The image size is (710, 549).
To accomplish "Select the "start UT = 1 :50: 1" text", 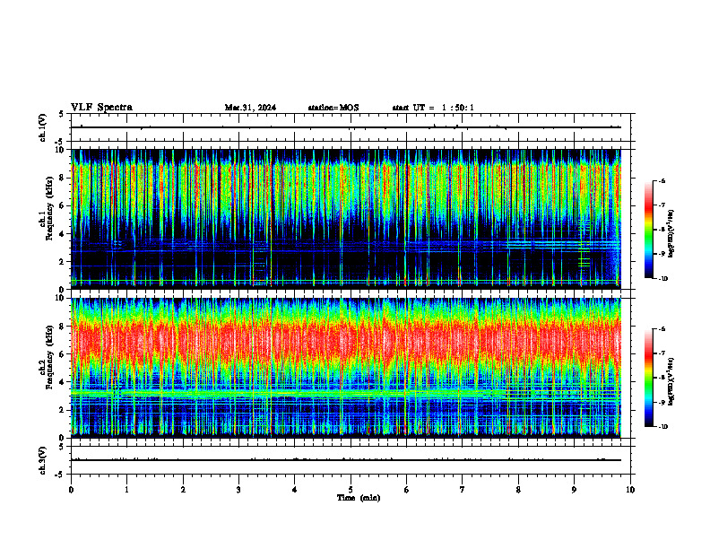I will pos(433,108).
